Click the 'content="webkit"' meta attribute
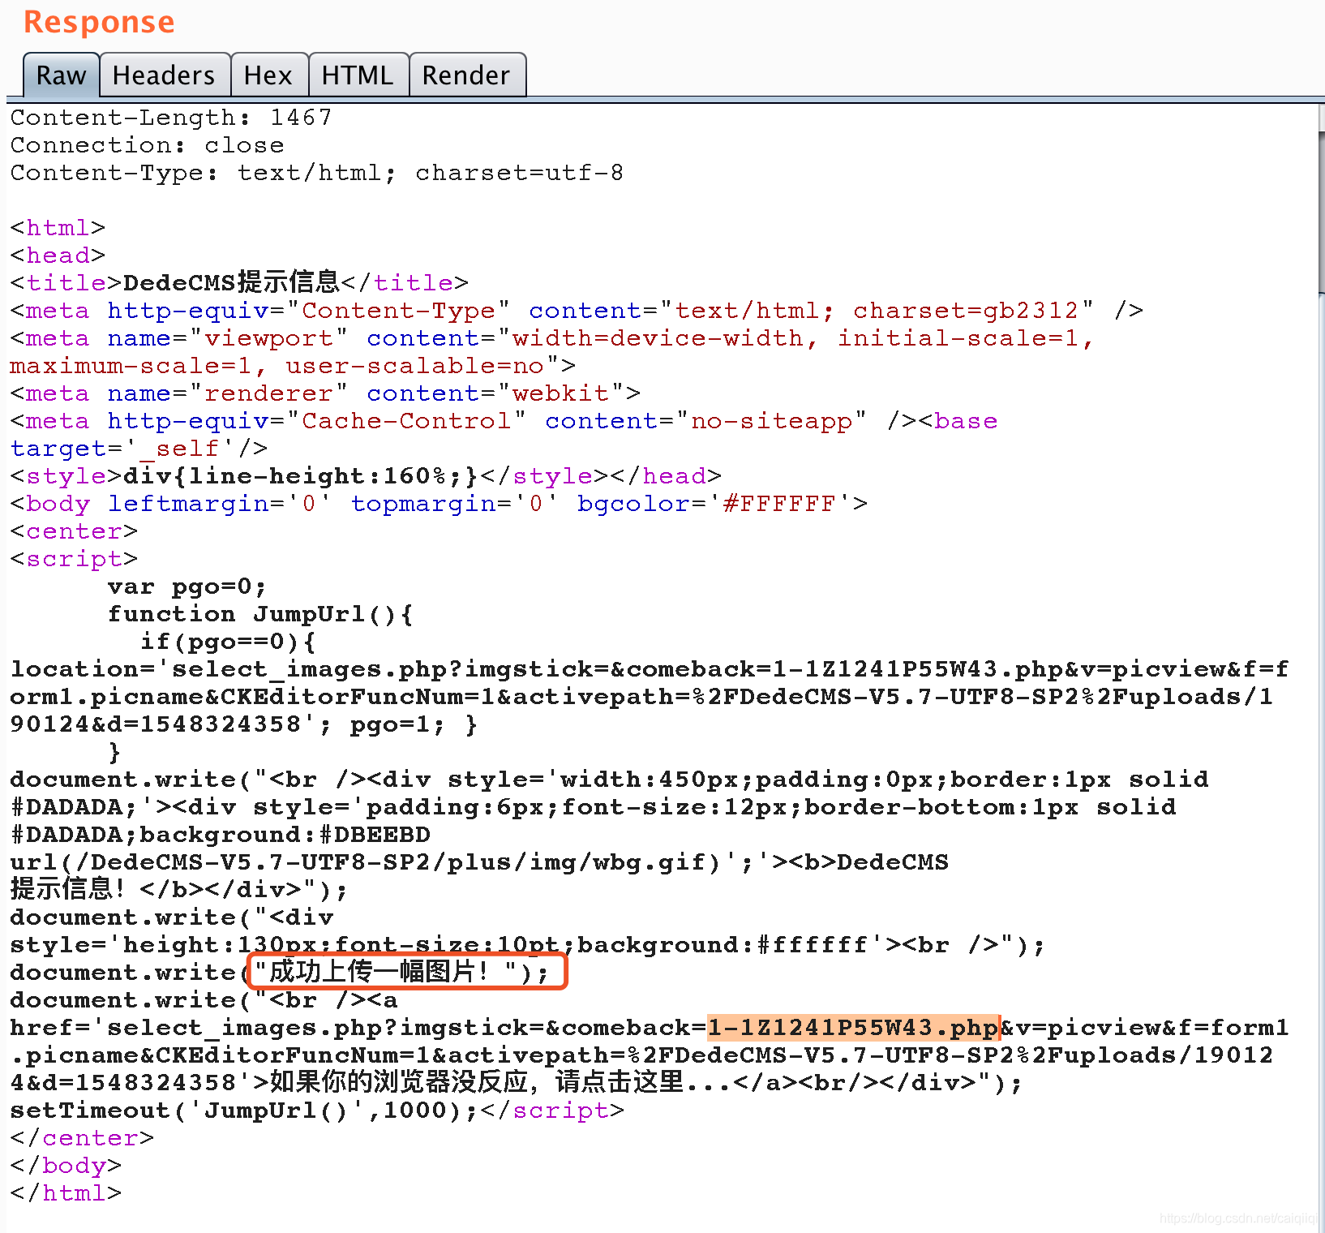 pos(495,393)
